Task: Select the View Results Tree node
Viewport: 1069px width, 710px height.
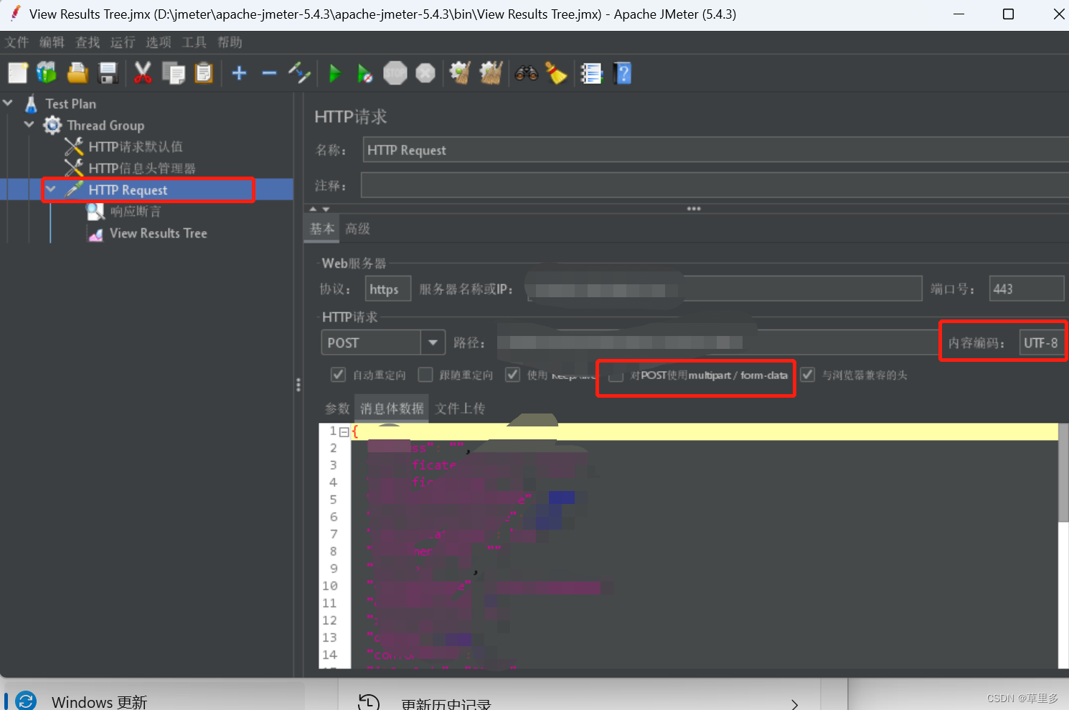Action: pos(158,233)
